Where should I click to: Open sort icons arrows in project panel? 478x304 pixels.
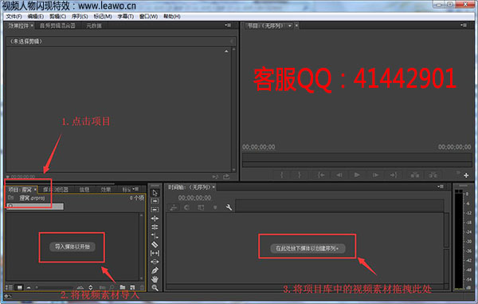coord(91,287)
